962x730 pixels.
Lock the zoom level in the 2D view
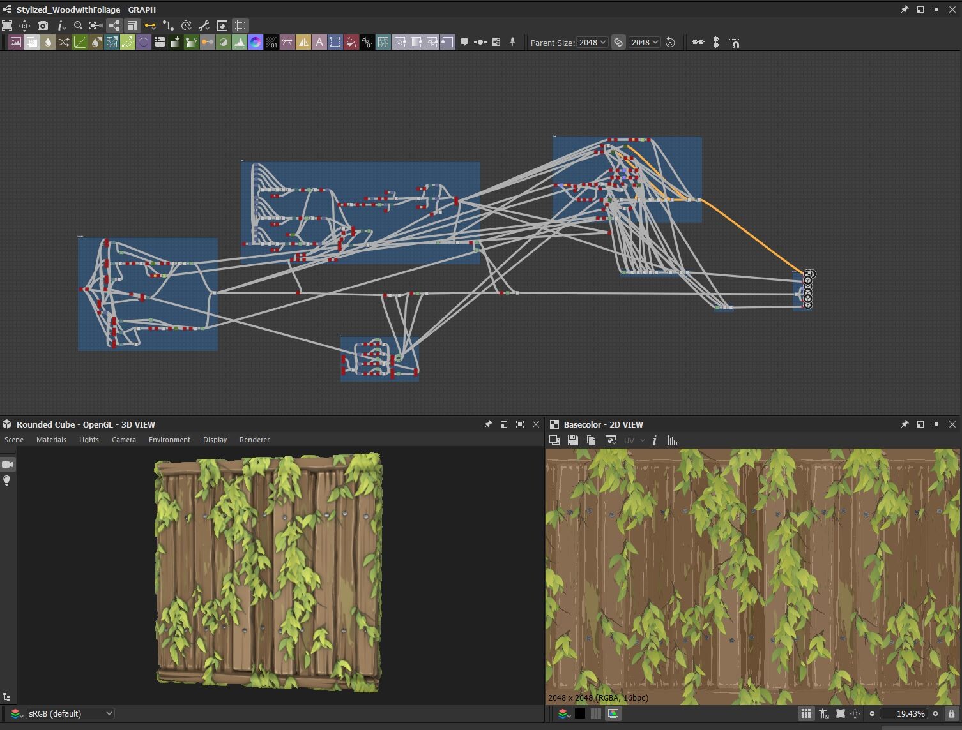[x=951, y=713]
